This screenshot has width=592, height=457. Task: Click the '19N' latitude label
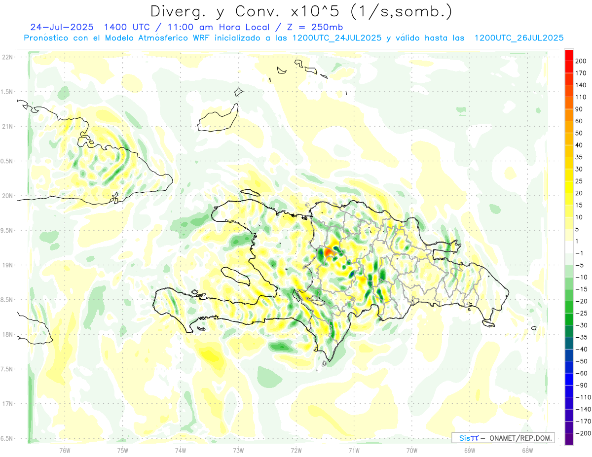(x=7, y=265)
